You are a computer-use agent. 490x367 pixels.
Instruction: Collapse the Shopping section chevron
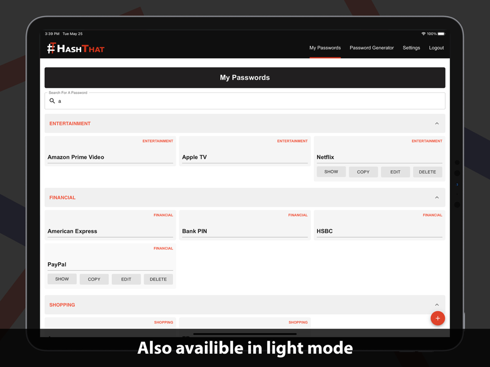(x=437, y=305)
